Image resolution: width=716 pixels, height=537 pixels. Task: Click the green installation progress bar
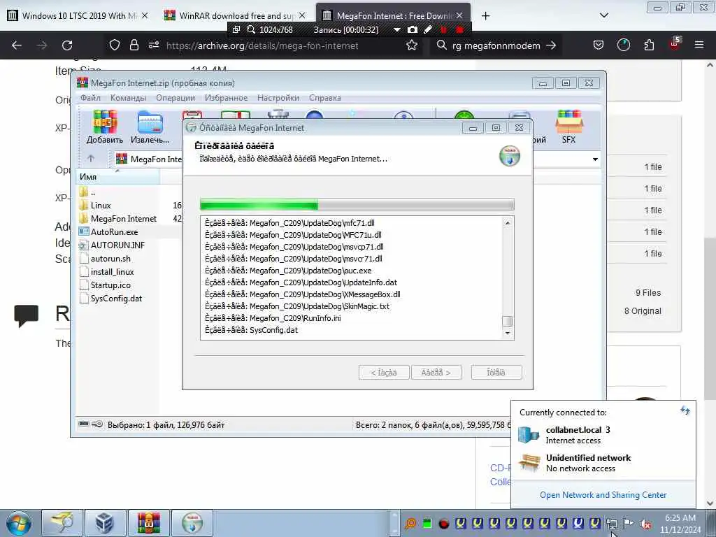357,204
